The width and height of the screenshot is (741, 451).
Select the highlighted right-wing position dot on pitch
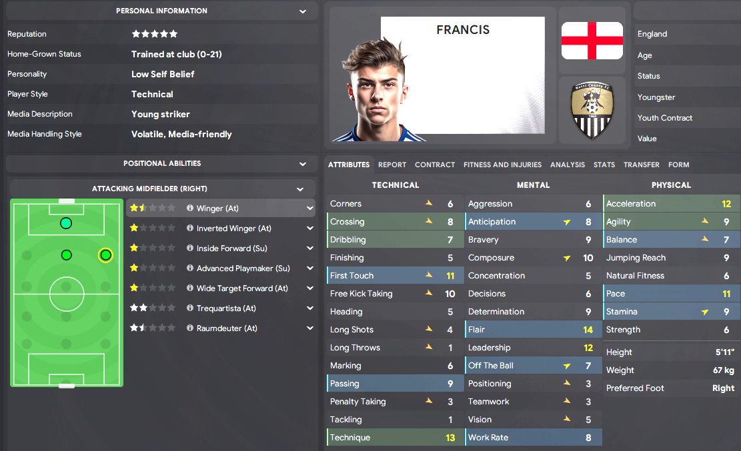pyautogui.click(x=105, y=255)
